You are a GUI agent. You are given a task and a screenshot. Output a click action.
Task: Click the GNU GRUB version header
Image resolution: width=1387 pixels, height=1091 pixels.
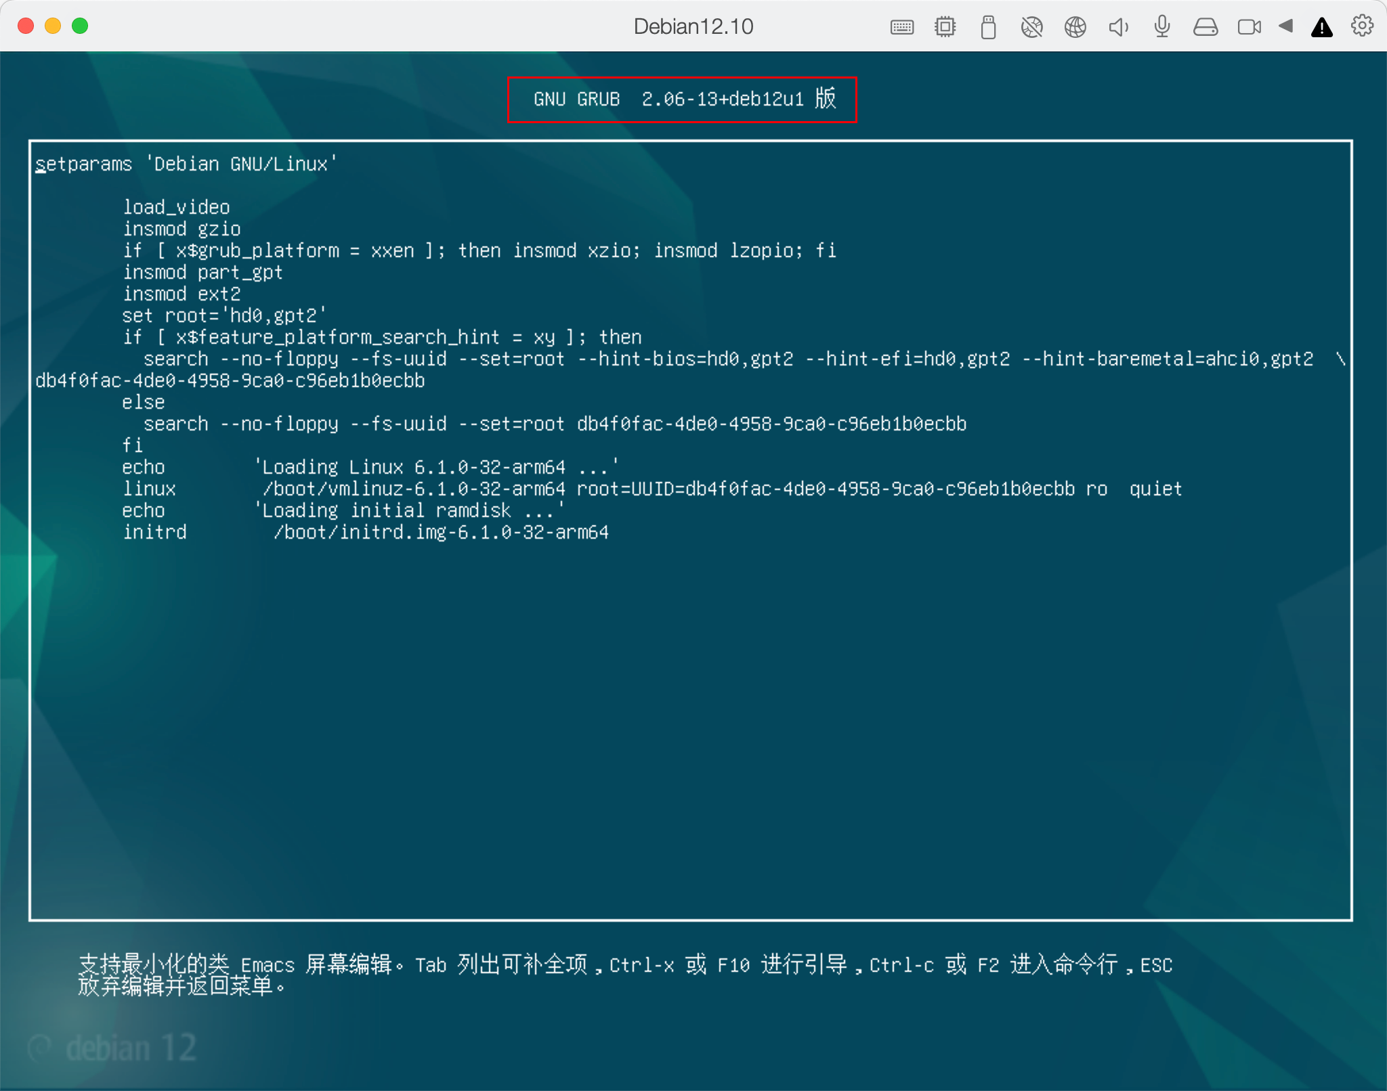[x=682, y=99]
